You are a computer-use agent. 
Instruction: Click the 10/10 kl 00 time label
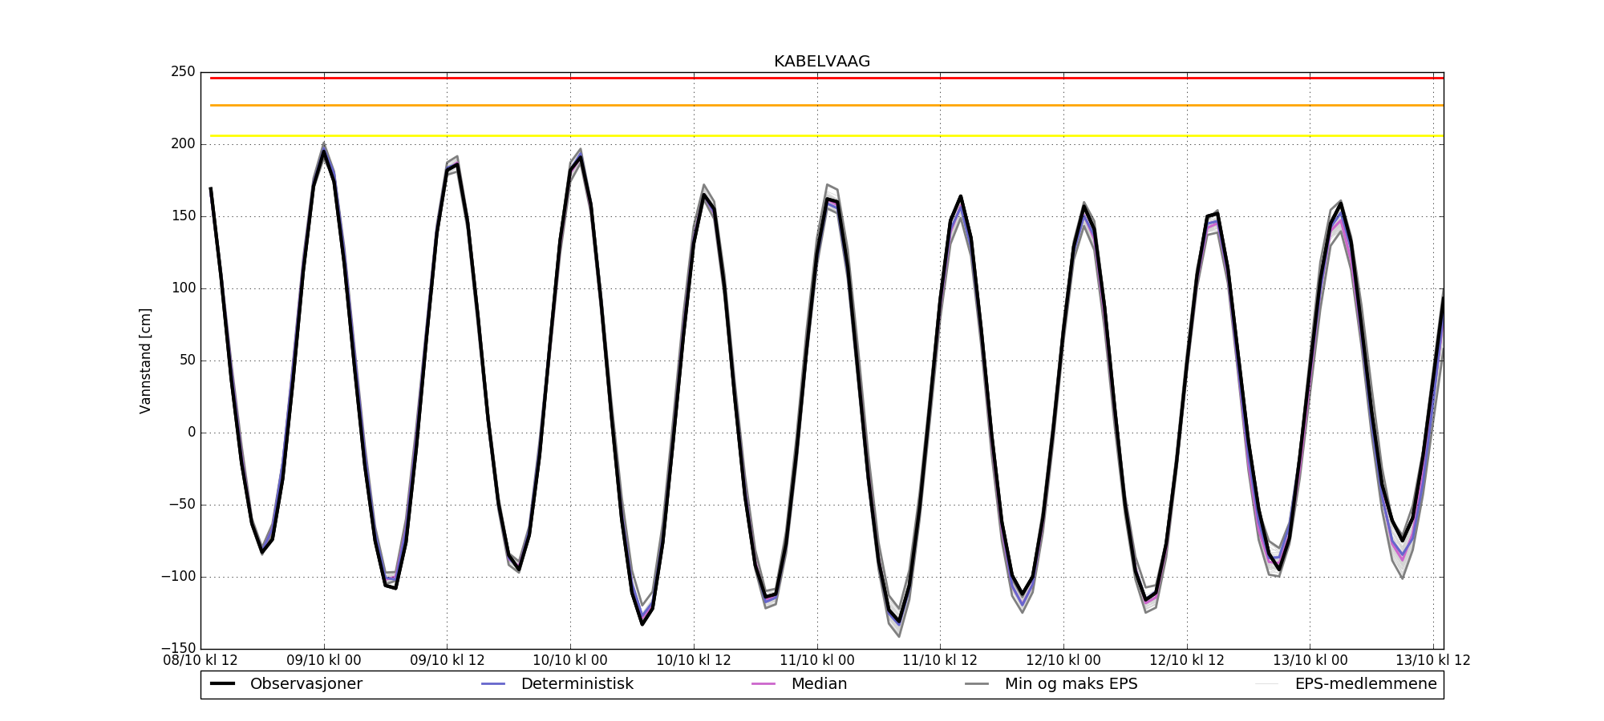click(570, 660)
